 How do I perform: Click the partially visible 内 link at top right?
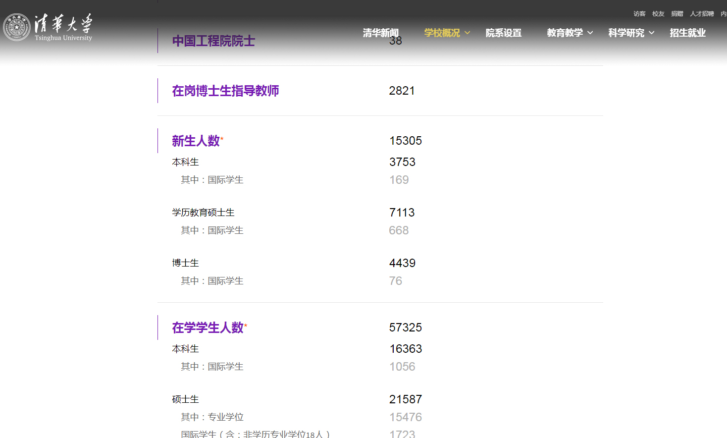tap(724, 13)
